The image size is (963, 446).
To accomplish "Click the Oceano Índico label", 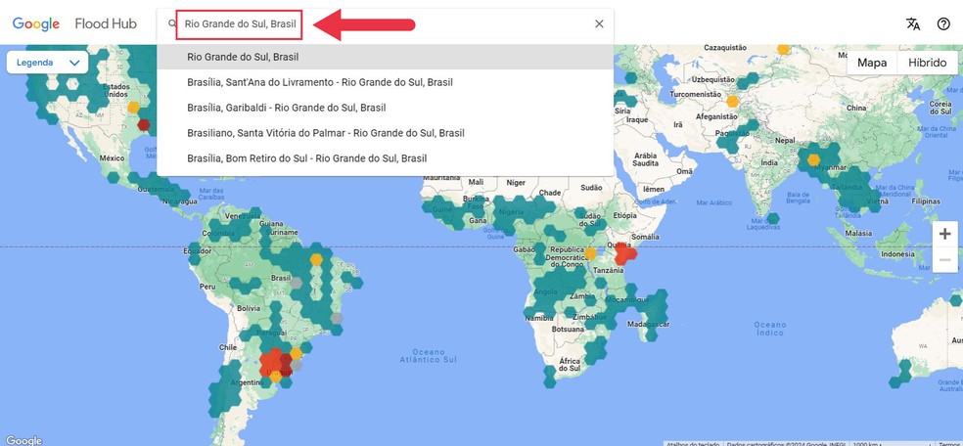I will pyautogui.click(x=770, y=329).
